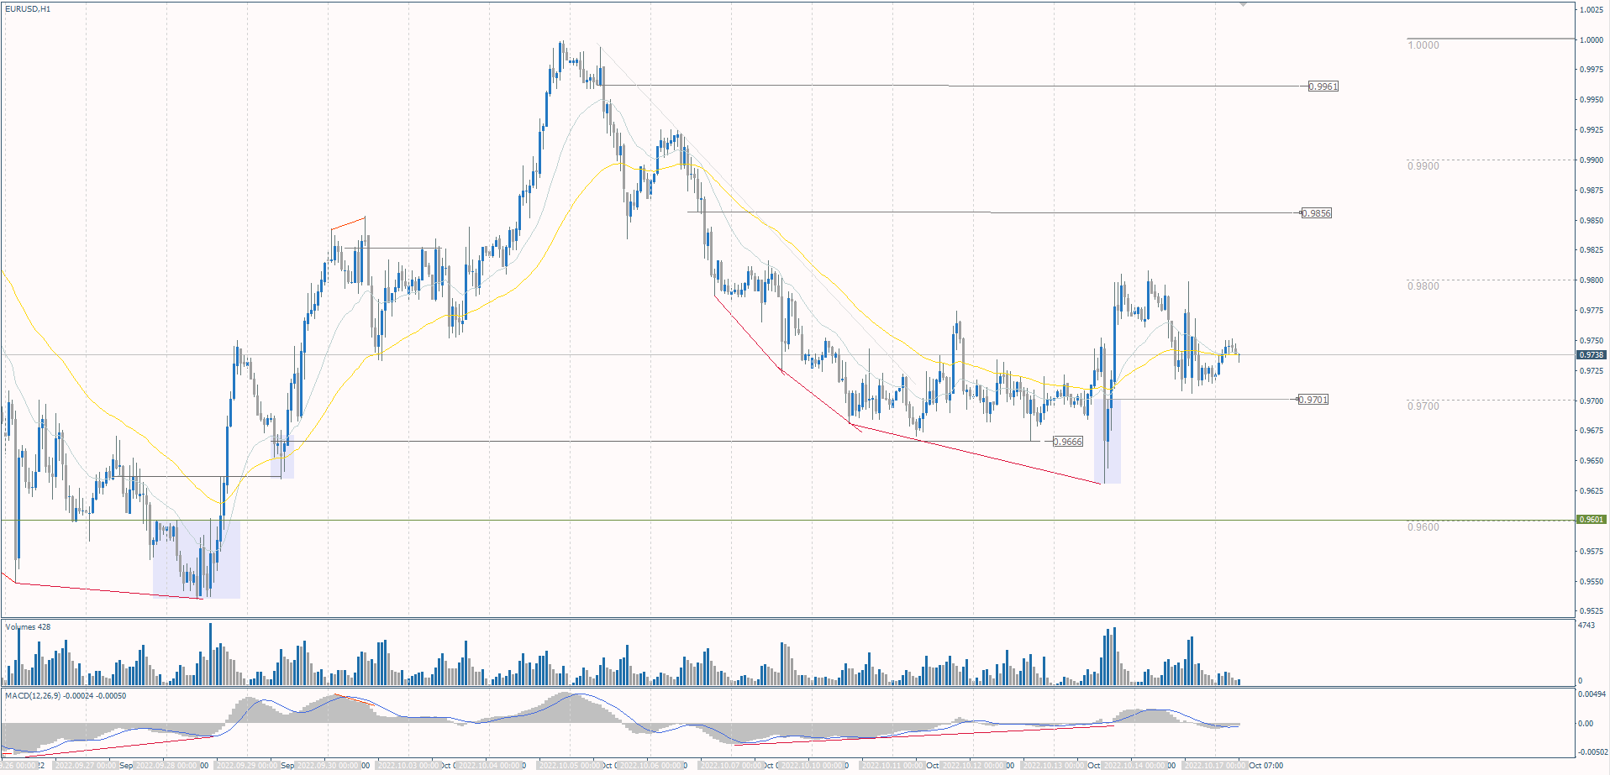This screenshot has height=775, width=1610.
Task: Click the 2022.10.04 00:00 time axis label
Action: 491,766
